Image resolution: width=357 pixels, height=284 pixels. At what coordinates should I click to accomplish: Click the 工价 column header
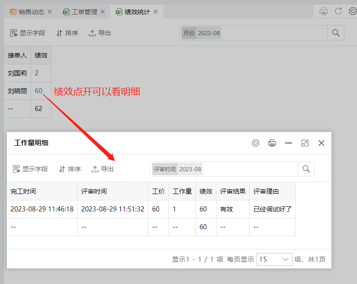point(158,191)
